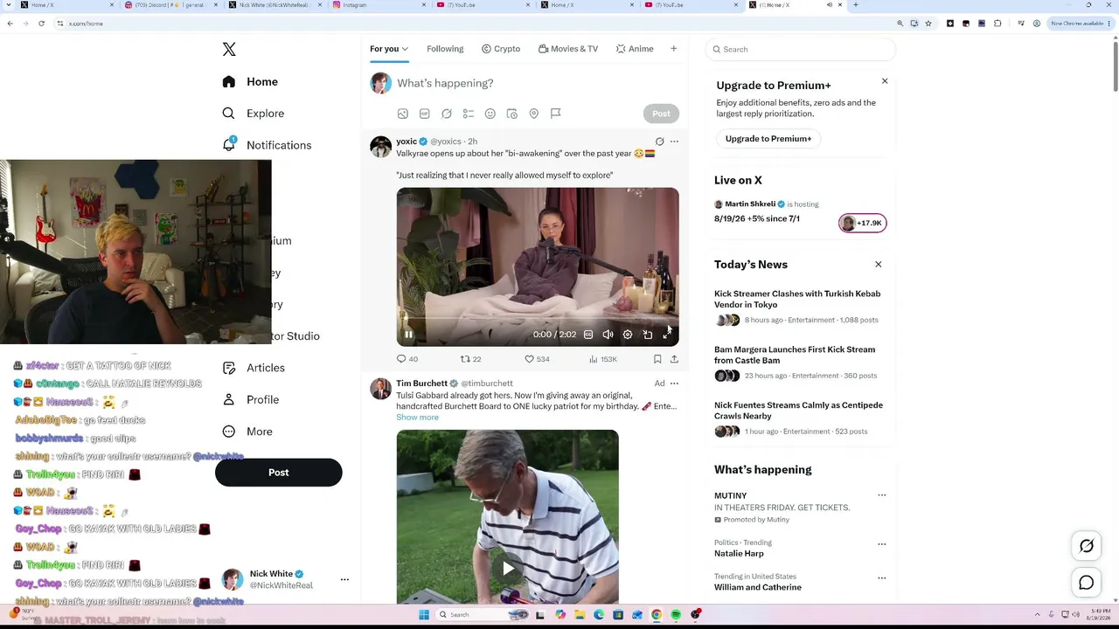
Task: Close the Today's News panel
Action: 879,265
